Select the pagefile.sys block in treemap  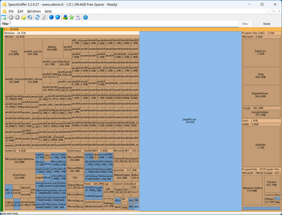click(190, 120)
